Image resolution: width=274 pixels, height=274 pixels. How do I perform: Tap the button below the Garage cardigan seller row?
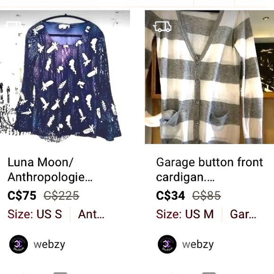pos(209,273)
